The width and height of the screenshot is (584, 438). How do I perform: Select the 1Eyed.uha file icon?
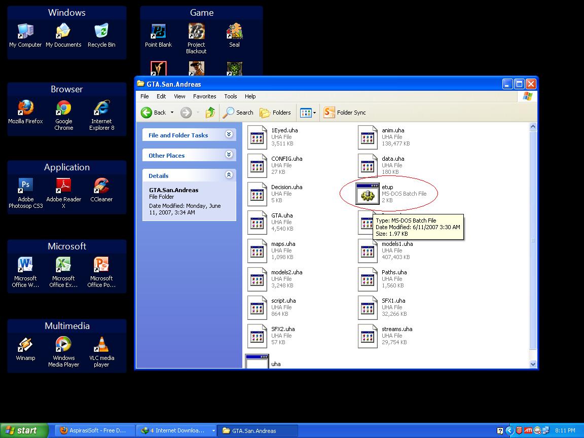click(257, 137)
